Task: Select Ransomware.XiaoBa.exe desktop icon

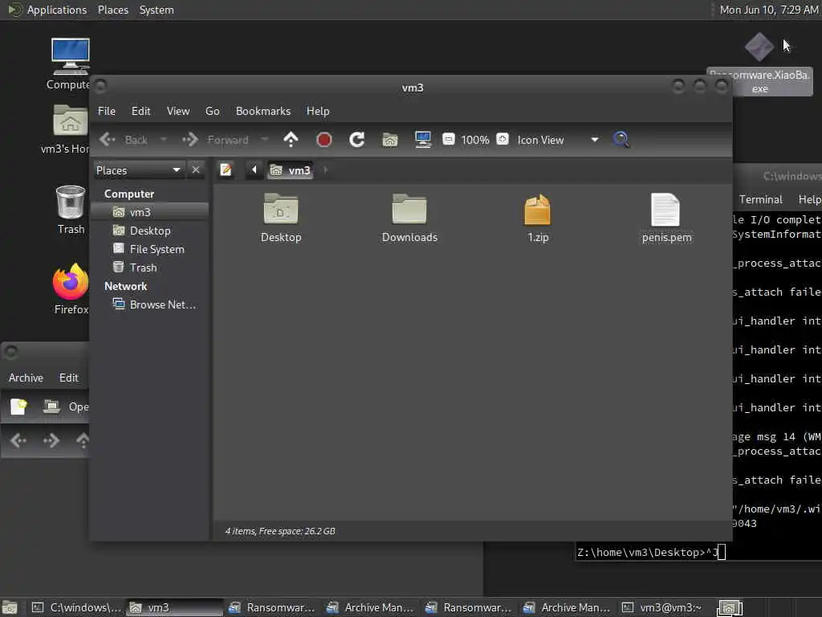Action: point(759,64)
